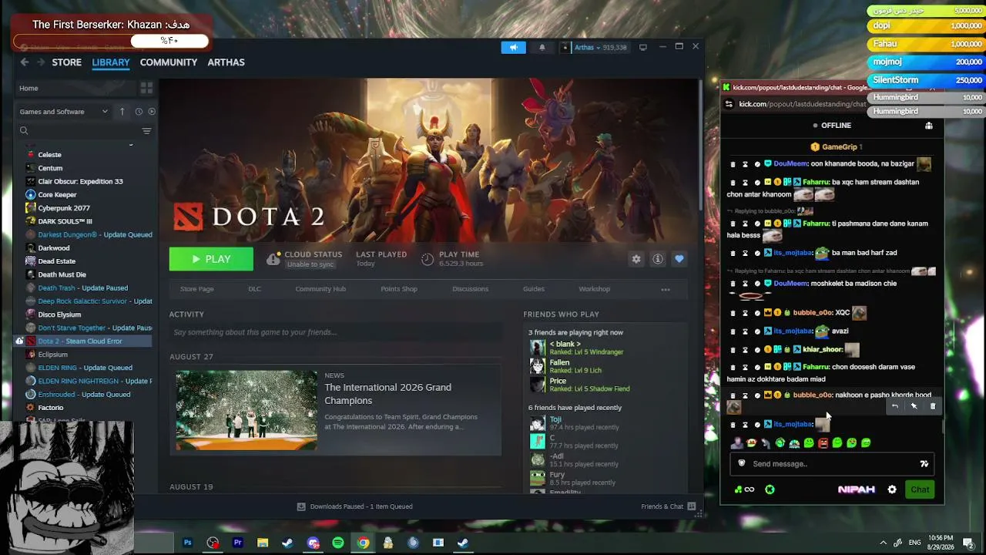Click the library search field
The width and height of the screenshot is (986, 555).
tap(81, 131)
